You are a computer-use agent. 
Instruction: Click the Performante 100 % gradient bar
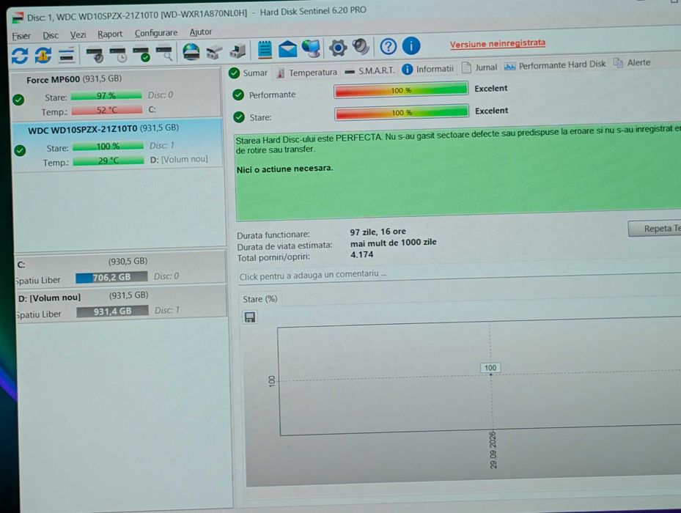point(401,90)
